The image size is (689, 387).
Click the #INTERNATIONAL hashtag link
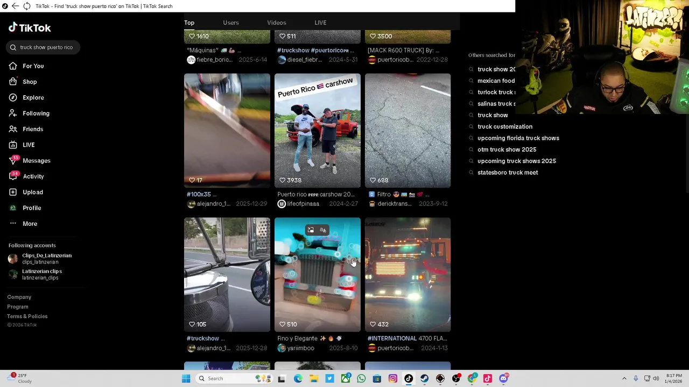click(392, 339)
